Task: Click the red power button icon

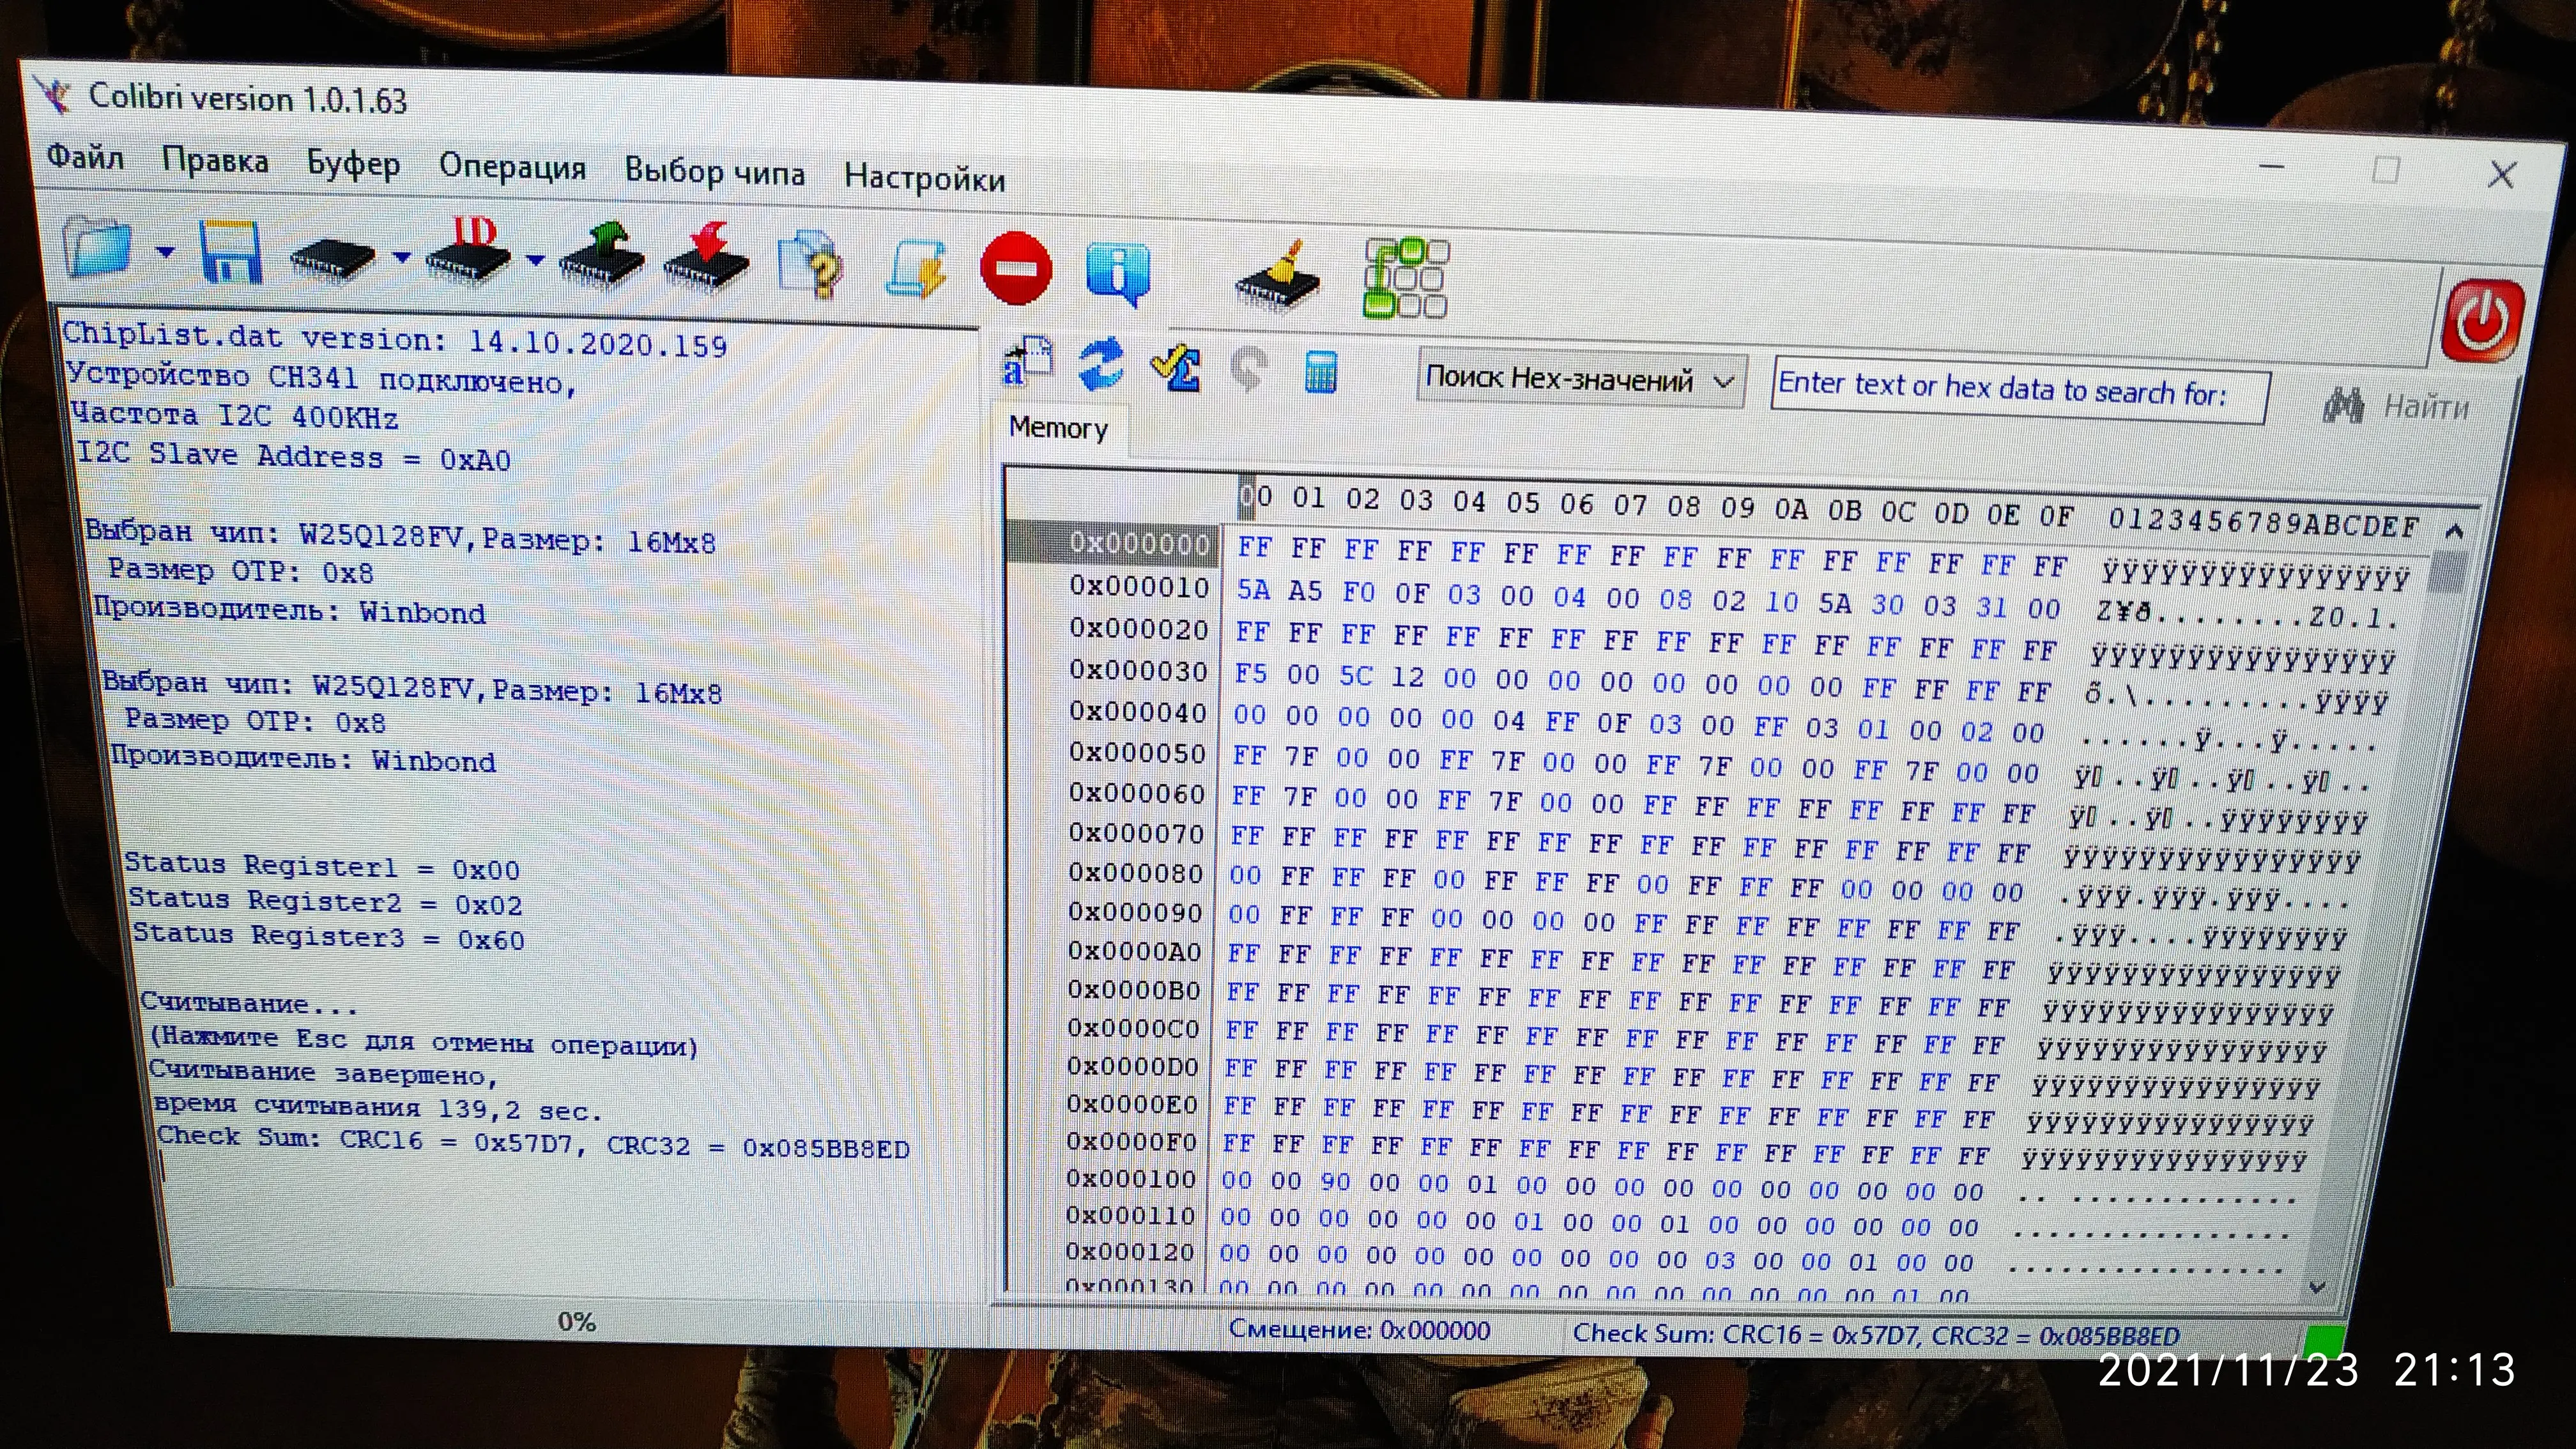Action: 2483,321
